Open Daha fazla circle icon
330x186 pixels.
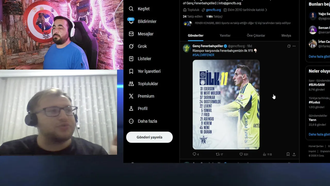tap(131, 121)
